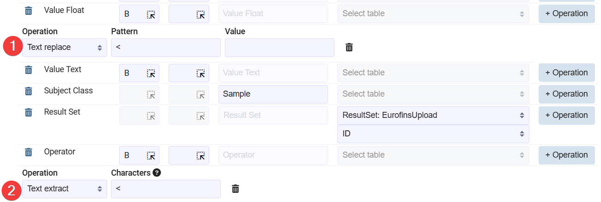601x202 pixels.
Task: Remove the Text replace operation
Action: click(x=349, y=47)
